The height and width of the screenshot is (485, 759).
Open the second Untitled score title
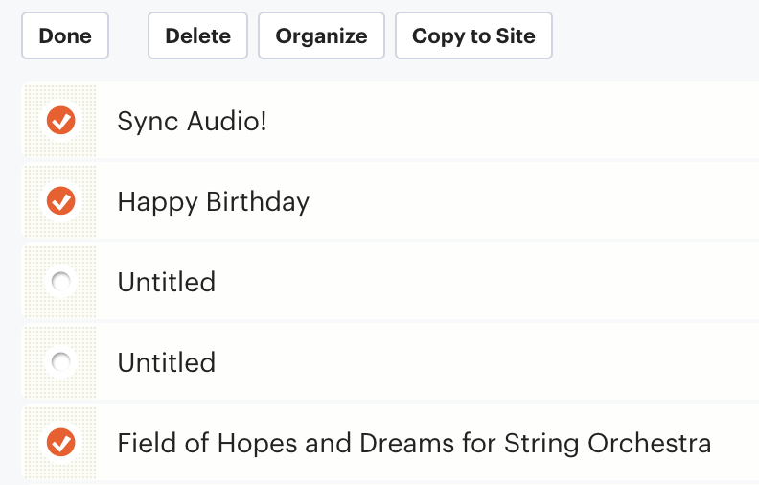coord(167,362)
